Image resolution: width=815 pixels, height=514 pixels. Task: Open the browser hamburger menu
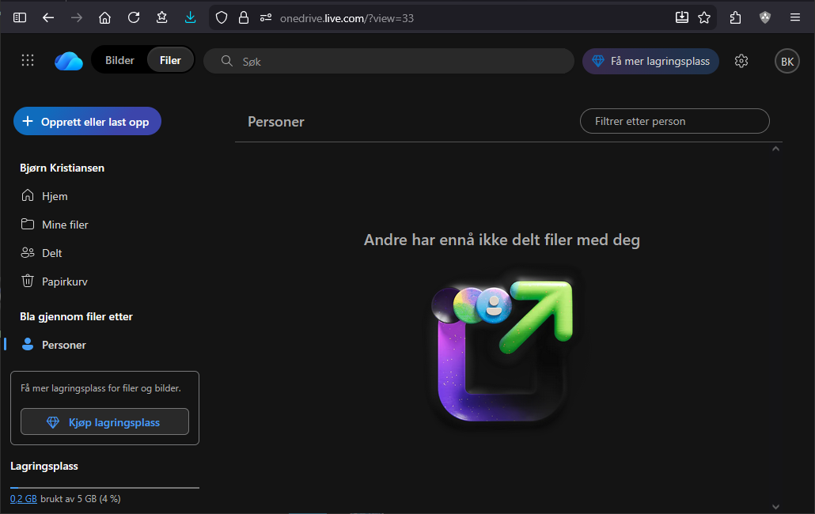coord(794,17)
